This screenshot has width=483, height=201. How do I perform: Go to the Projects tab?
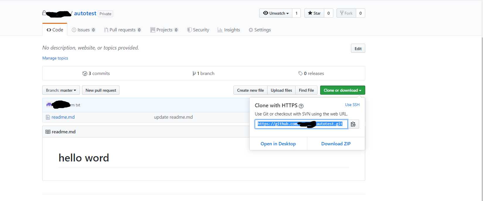(x=164, y=30)
